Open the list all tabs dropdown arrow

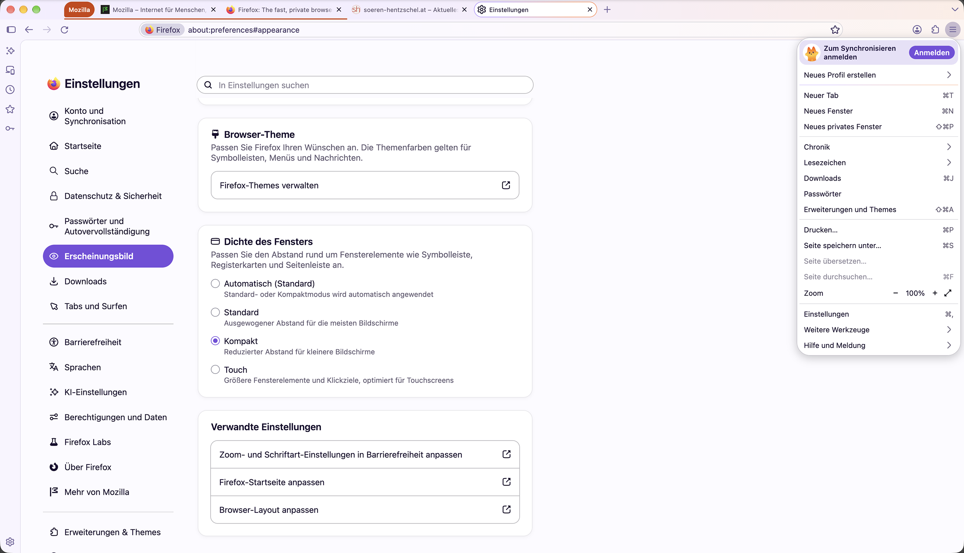[x=954, y=10]
